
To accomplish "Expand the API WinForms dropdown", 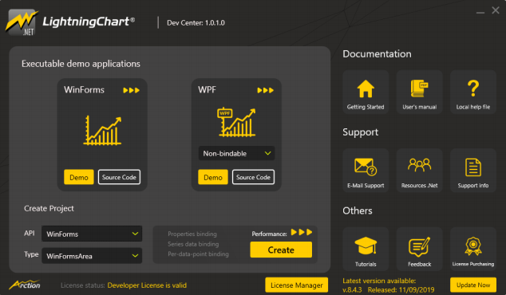I will (92, 234).
